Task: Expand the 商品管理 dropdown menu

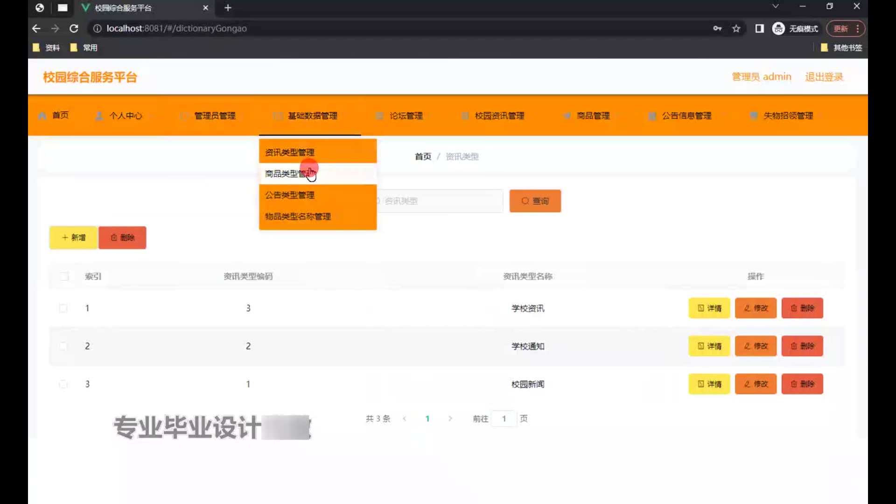Action: (593, 116)
